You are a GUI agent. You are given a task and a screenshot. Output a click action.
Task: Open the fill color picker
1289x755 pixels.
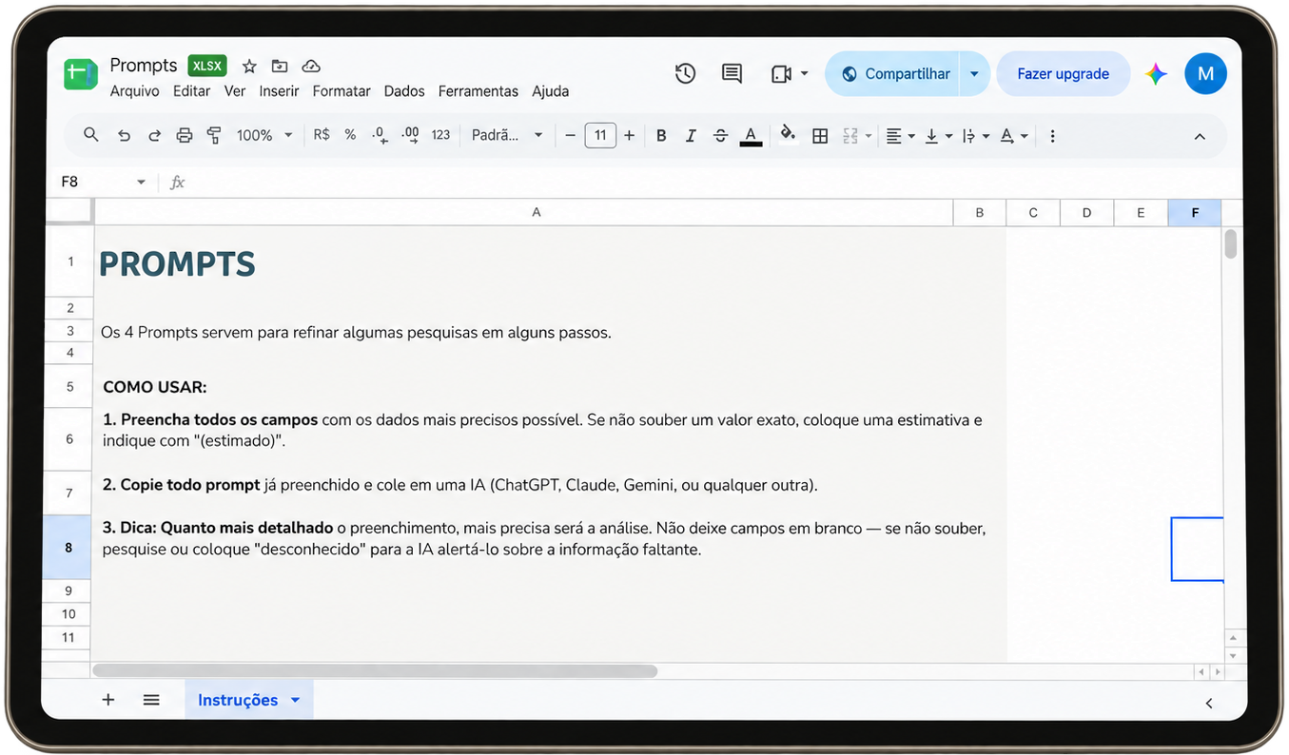787,134
